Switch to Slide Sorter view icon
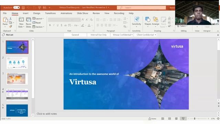Screen dimensions: 220x124 point(169,118)
